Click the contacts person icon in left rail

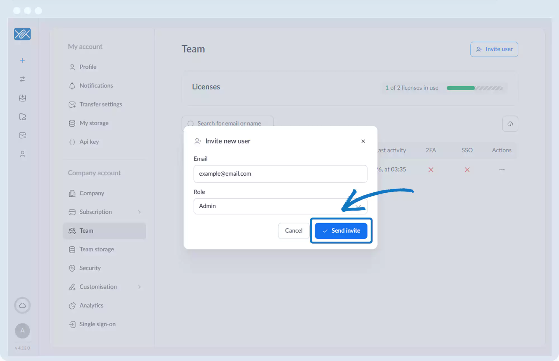pyautogui.click(x=22, y=154)
